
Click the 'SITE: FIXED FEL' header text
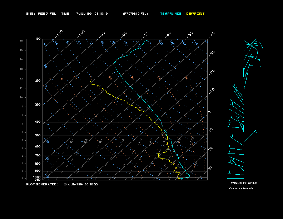pyautogui.click(x=41, y=14)
